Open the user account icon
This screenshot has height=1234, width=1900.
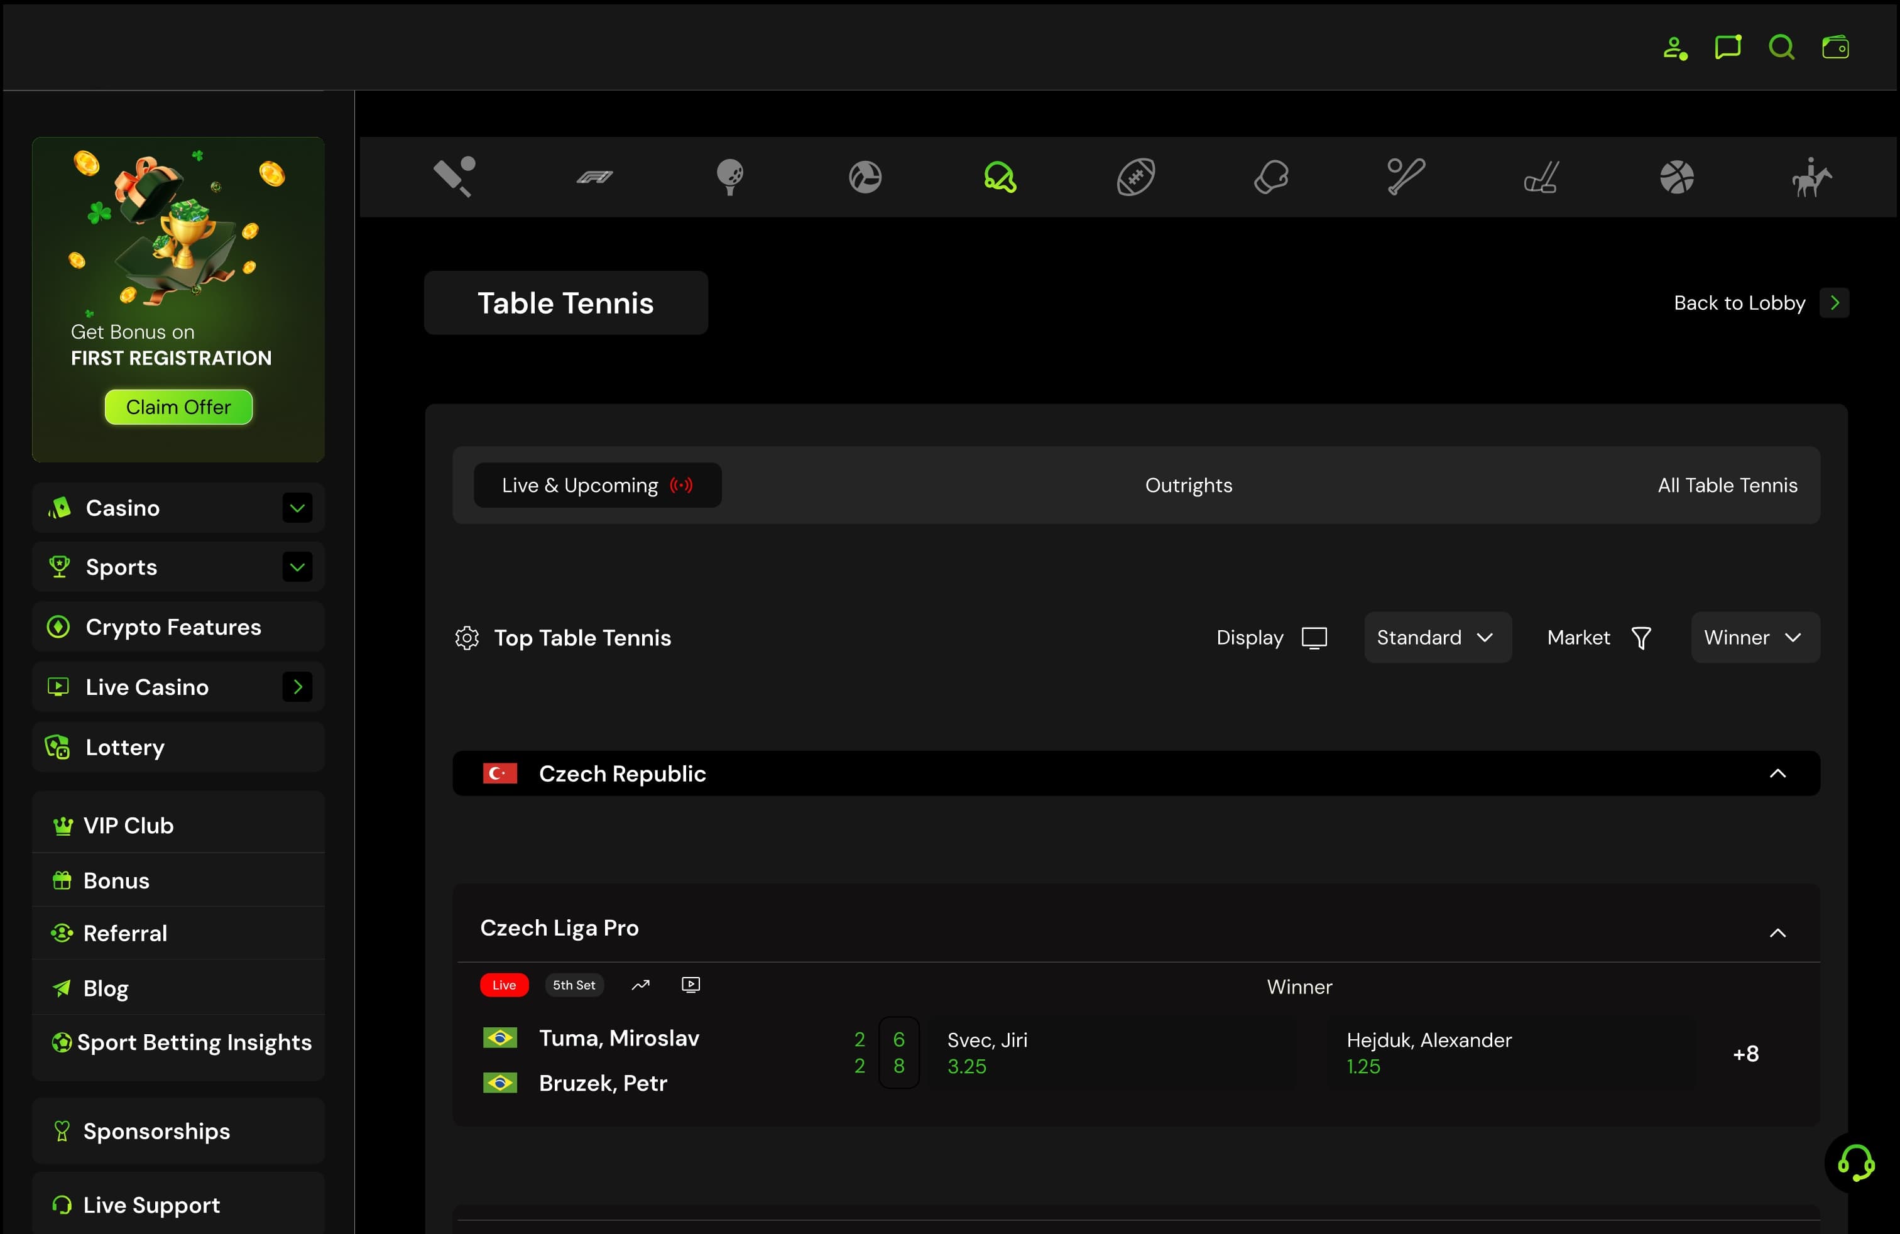click(x=1674, y=48)
